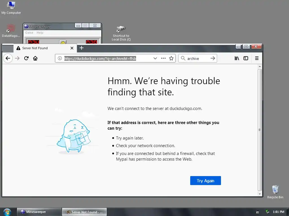Select the Server Not Found tab
The width and height of the screenshot is (289, 216).
(x=45, y=48)
